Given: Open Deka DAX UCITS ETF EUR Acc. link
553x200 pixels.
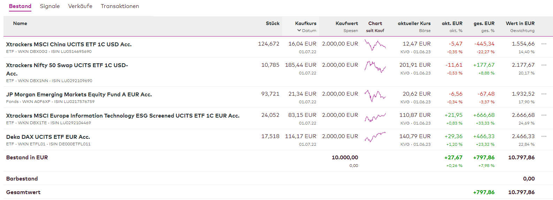Looking at the screenshot, I should pyautogui.click(x=48, y=137).
